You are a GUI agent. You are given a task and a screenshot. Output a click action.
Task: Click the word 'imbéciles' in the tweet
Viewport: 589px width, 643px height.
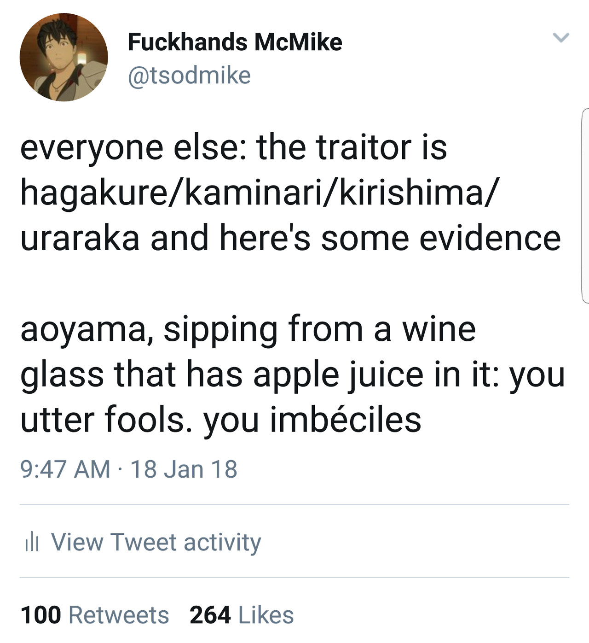pos(345,420)
